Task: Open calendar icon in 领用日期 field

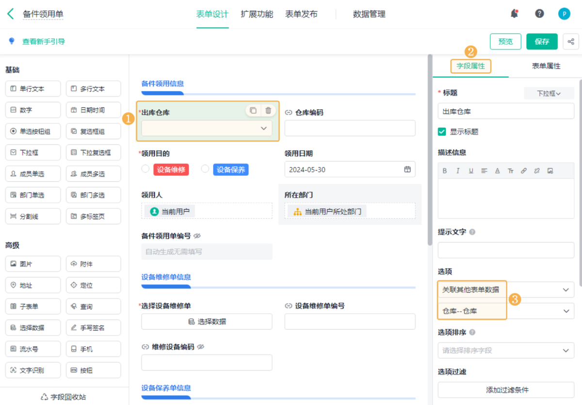Action: coord(407,169)
